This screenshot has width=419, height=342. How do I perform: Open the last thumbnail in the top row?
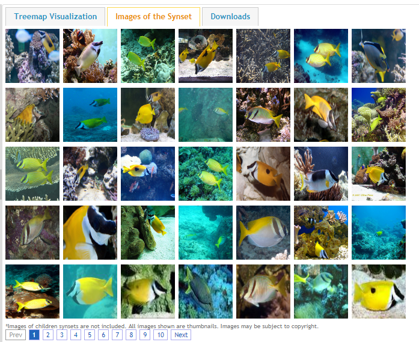[379, 56]
